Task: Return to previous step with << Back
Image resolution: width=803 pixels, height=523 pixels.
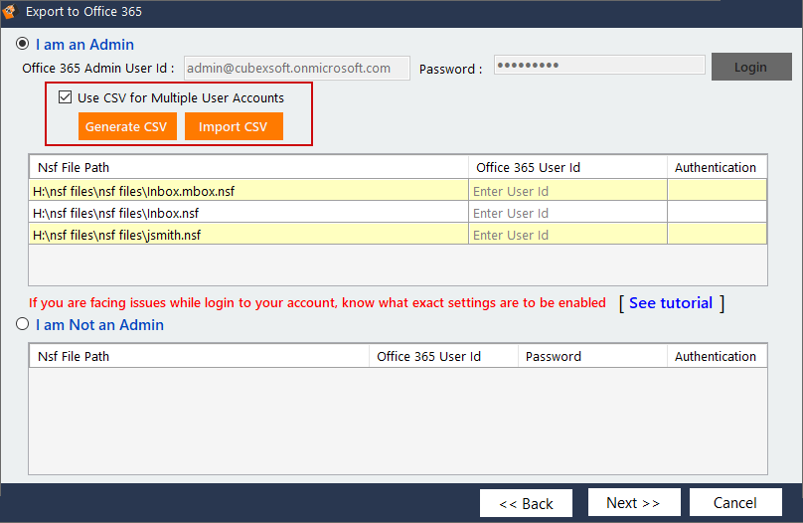Action: 526,503
